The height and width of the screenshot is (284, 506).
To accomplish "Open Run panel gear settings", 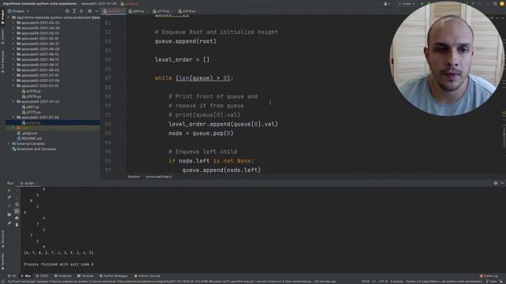I will pos(496,183).
